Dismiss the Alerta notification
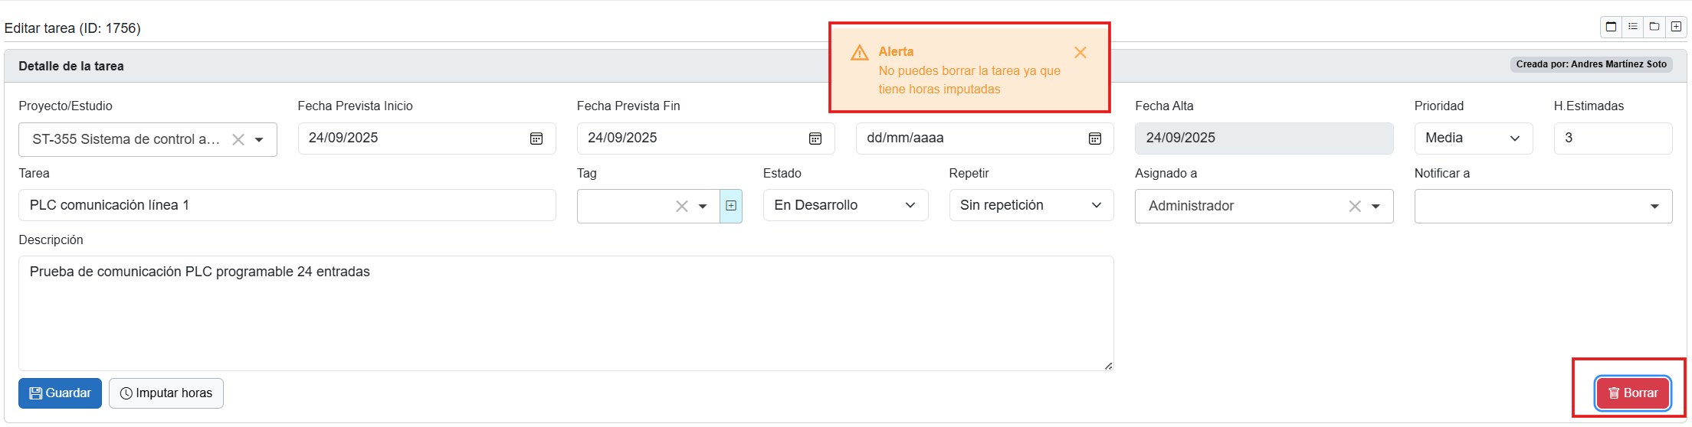This screenshot has height=427, width=1692. coord(1080,53)
